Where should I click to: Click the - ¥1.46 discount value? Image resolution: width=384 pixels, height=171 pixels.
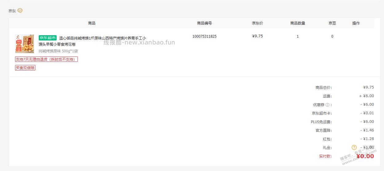(x=367, y=130)
